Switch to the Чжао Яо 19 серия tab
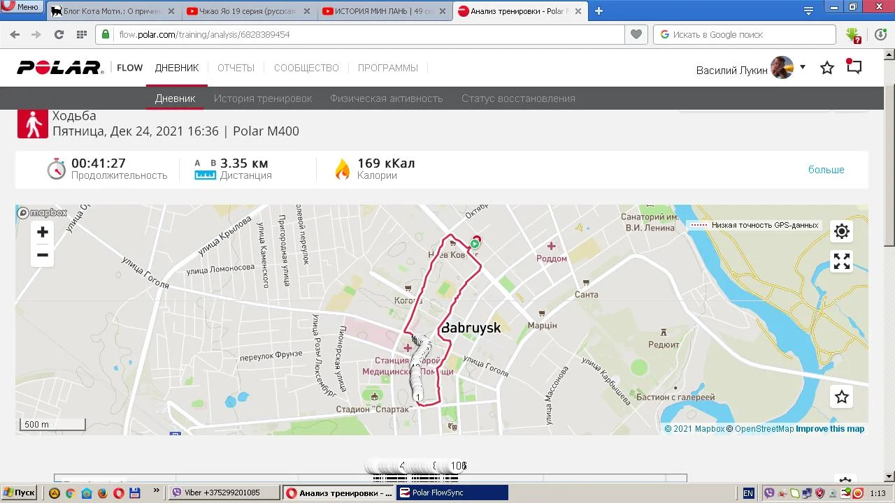This screenshot has width=895, height=503. tap(248, 11)
